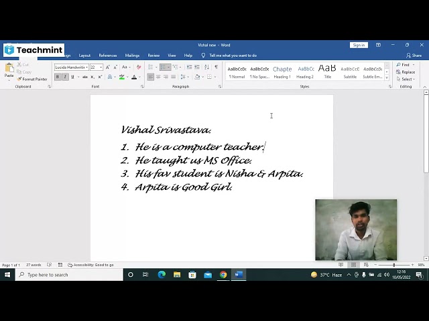Viewport: 429px width, 321px height.
Task: Open Microsoft Store from taskbar
Action: 192,275
